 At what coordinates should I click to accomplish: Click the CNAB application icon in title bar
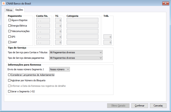(x=3, y=3)
